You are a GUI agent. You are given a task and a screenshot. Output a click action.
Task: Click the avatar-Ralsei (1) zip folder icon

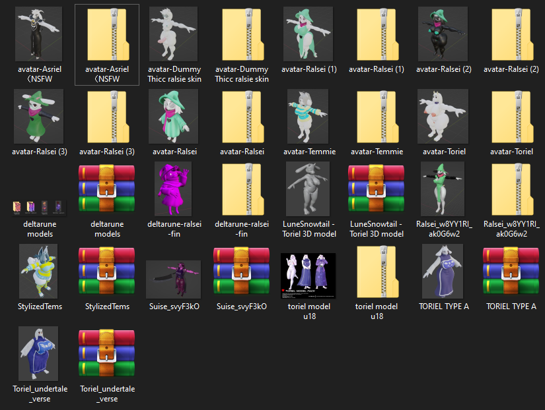coord(378,34)
